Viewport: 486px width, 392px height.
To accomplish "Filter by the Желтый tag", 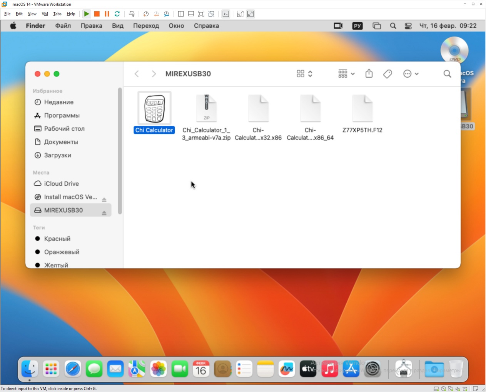I will pos(56,265).
